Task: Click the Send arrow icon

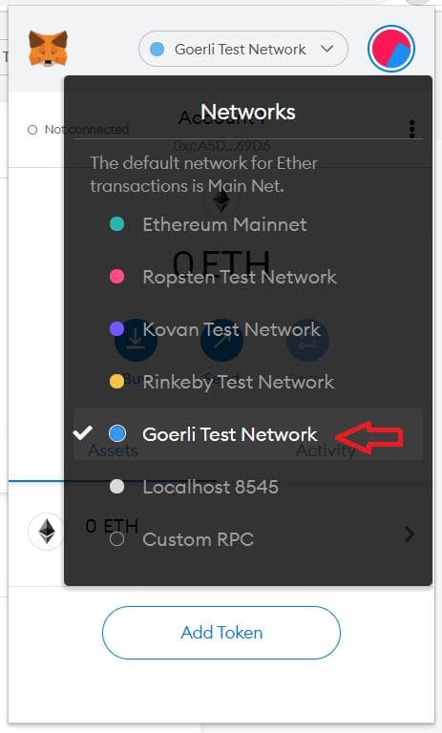Action: point(221,340)
